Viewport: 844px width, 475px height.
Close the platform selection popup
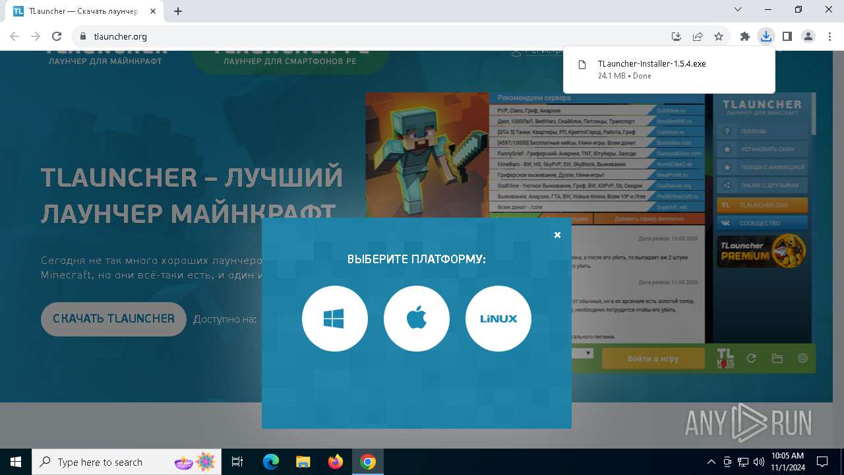557,235
